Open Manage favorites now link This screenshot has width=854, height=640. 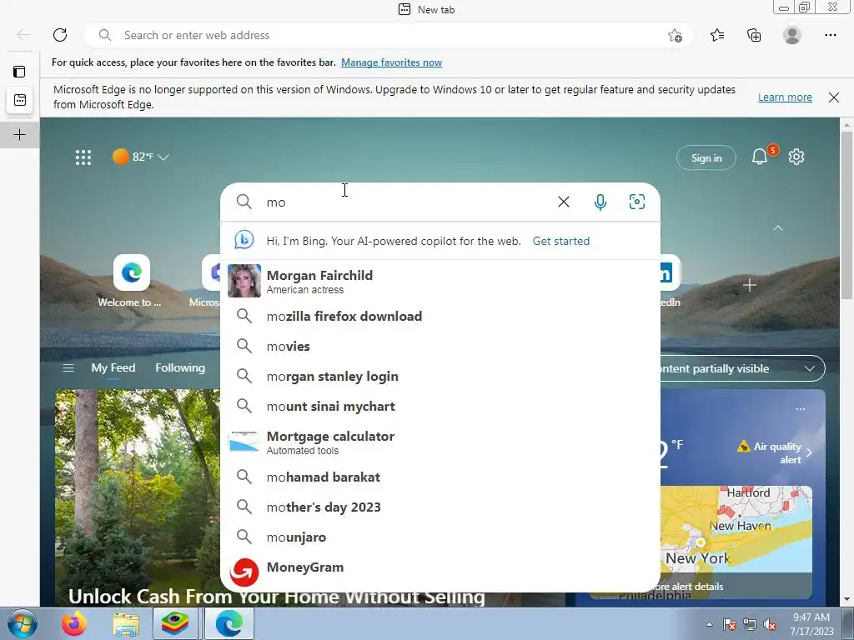(391, 62)
